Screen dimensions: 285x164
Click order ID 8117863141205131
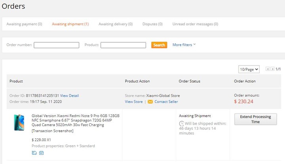[42, 95]
